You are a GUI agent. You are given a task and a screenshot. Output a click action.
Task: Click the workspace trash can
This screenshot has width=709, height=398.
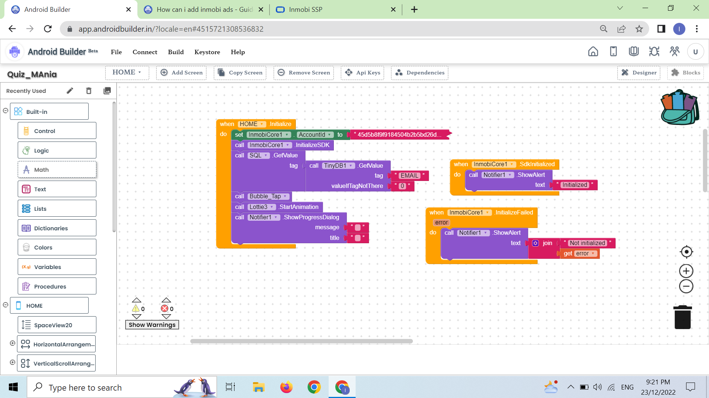coord(682,317)
